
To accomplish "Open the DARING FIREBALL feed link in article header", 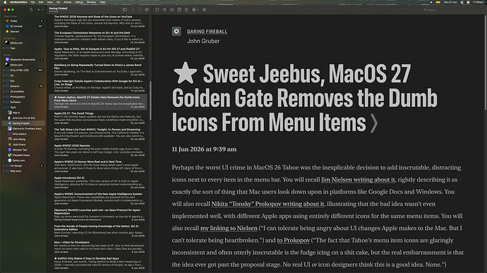I will point(208,31).
